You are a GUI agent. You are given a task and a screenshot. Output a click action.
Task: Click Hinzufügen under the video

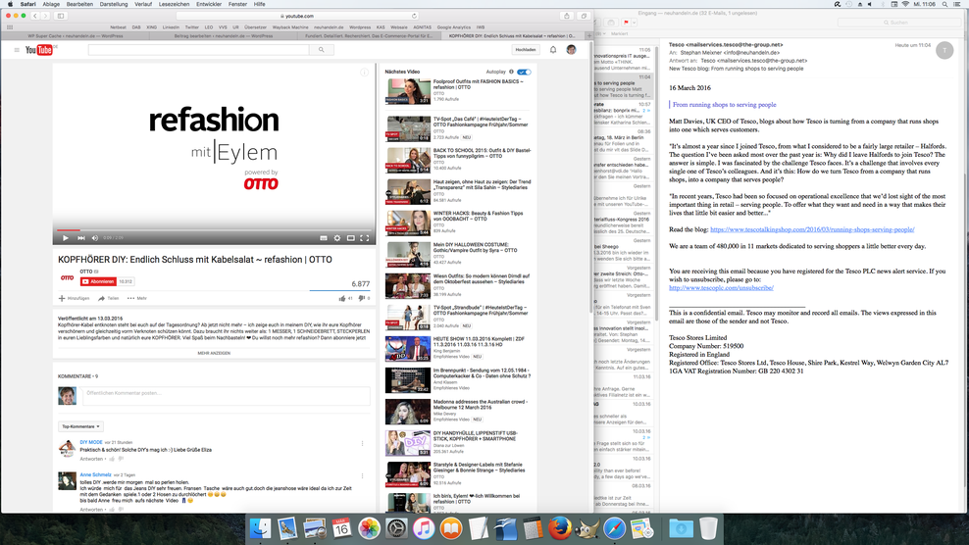pos(75,298)
